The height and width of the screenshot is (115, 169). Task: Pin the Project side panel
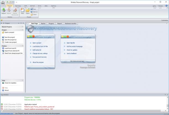[x=21, y=23]
